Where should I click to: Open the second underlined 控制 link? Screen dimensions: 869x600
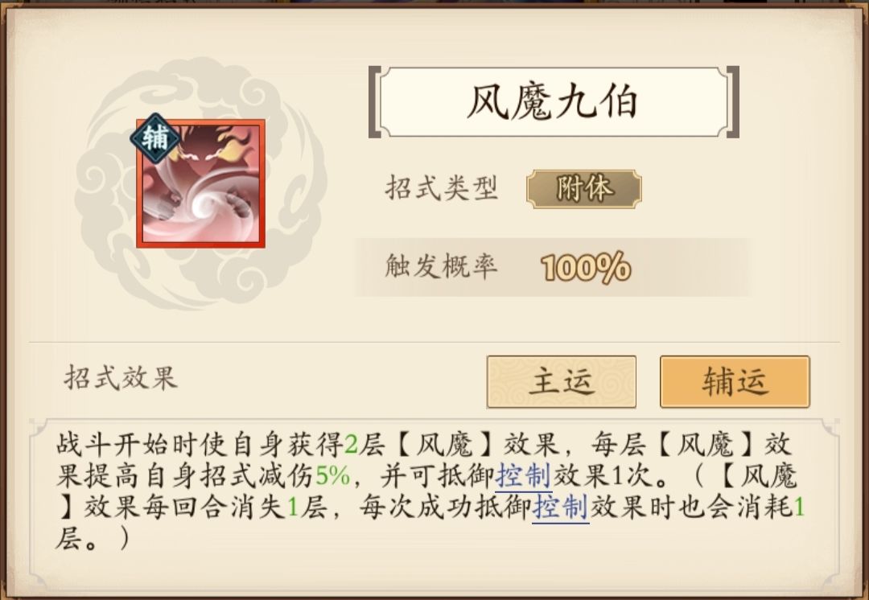560,507
